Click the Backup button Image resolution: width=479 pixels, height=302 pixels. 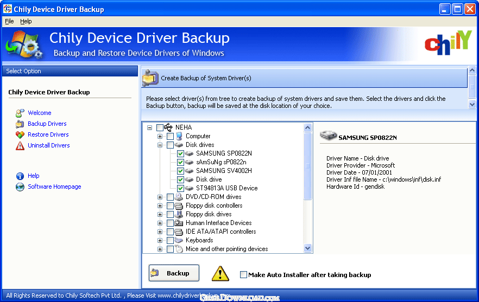point(174,273)
